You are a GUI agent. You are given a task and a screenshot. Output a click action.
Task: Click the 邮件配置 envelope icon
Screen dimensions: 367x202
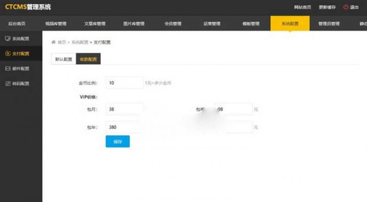pyautogui.click(x=8, y=68)
